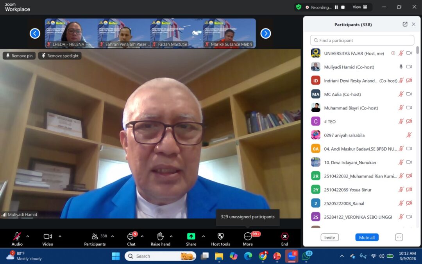Click the End meeting icon
The width and height of the screenshot is (422, 264).
pos(285,237)
